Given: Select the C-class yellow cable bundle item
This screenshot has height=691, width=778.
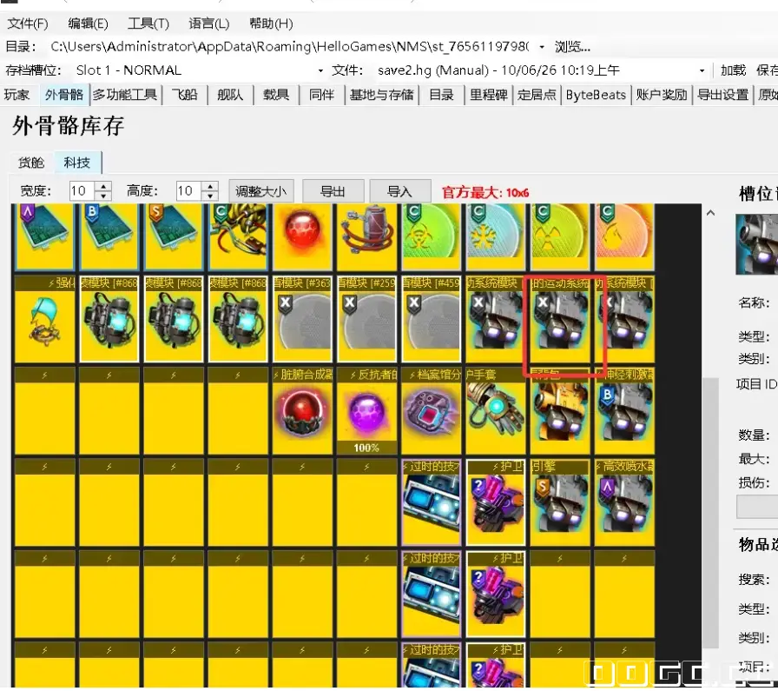Looking at the screenshot, I should [238, 236].
